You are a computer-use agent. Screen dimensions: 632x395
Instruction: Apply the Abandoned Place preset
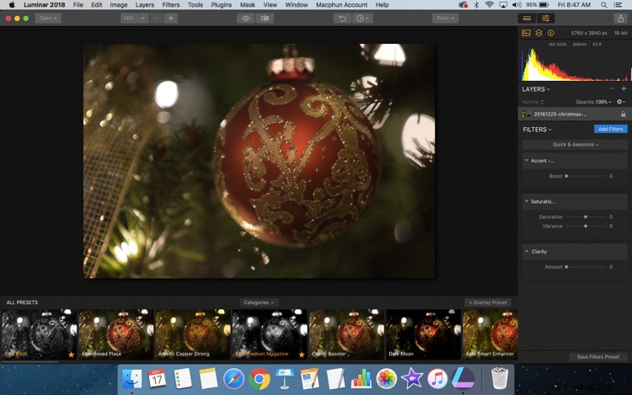click(116, 334)
